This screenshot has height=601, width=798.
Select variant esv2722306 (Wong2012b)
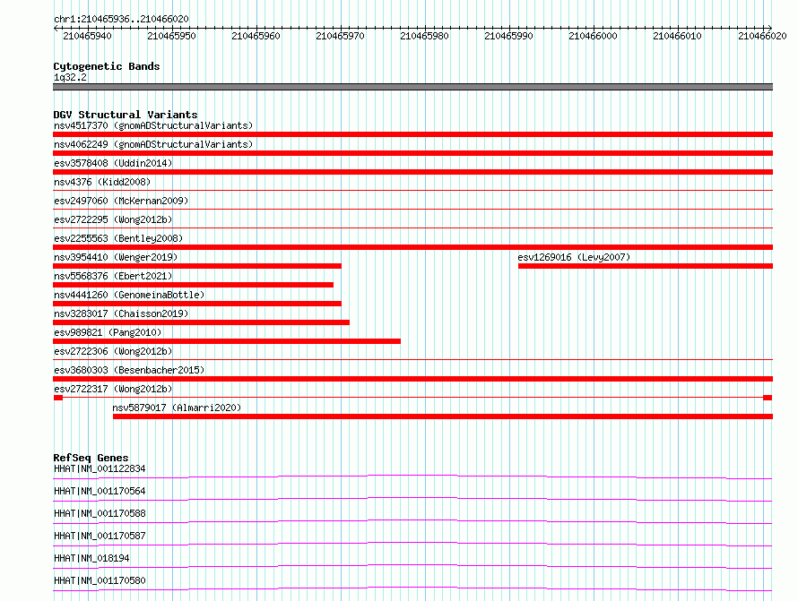coord(113,351)
